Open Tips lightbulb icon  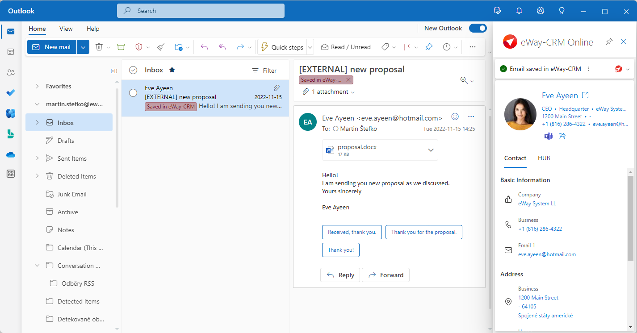pos(562,11)
